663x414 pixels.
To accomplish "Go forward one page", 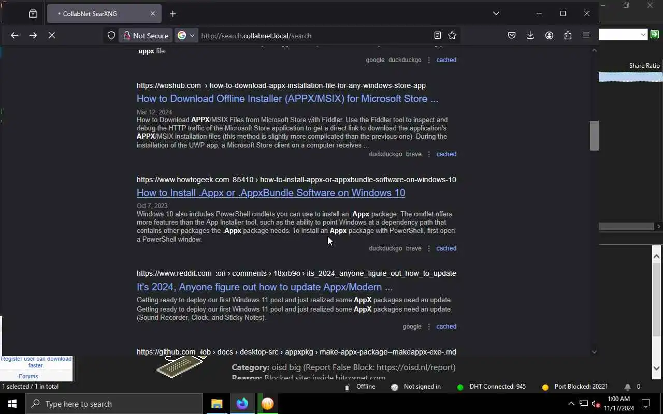I will click(33, 36).
